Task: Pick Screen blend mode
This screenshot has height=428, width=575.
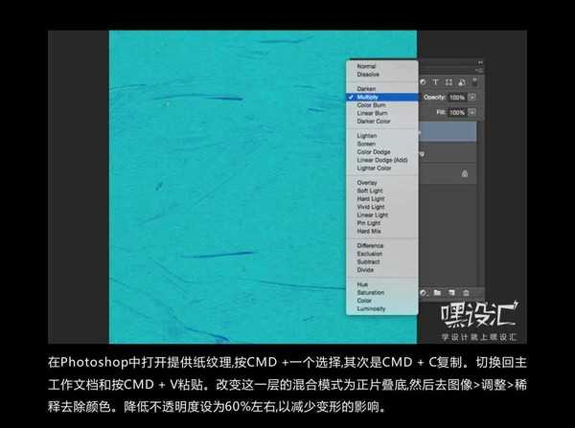Action: [366, 144]
